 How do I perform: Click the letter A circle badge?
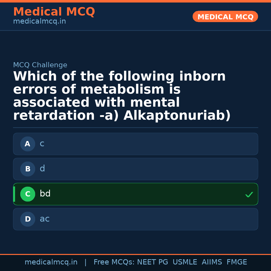pyautogui.click(x=28, y=144)
